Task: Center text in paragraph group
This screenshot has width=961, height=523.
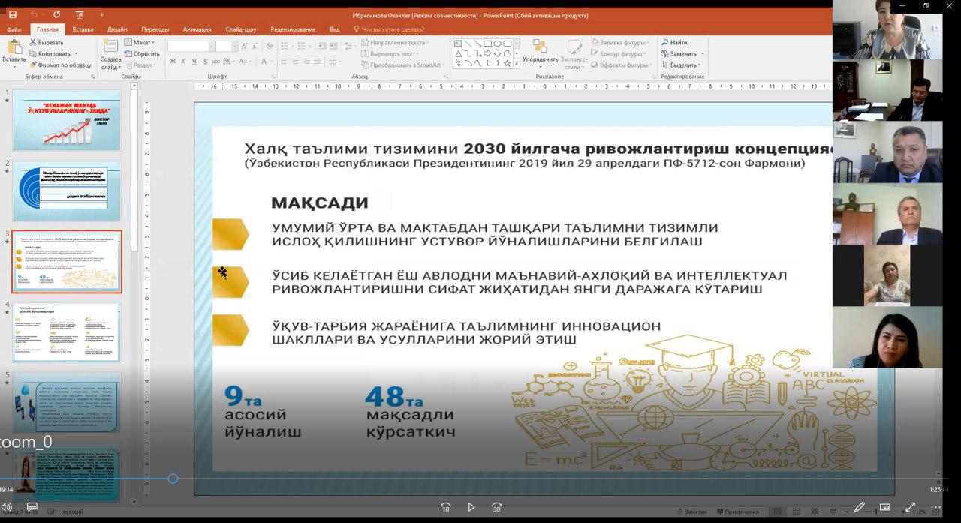Action: click(x=297, y=62)
